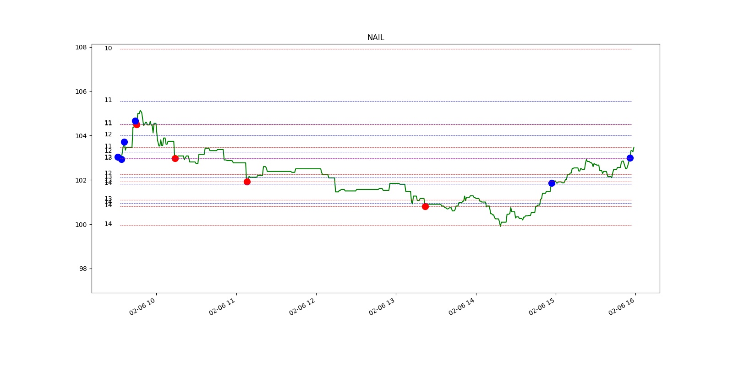Select the blue marker near 103.7 at chart start
This screenshot has height=366, width=733.
(x=124, y=142)
